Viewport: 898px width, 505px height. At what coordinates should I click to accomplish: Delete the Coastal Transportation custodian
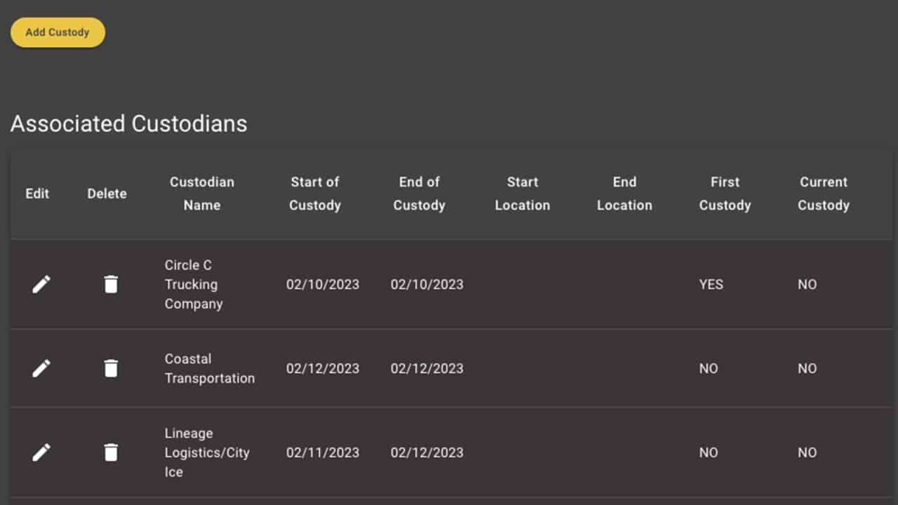(111, 368)
